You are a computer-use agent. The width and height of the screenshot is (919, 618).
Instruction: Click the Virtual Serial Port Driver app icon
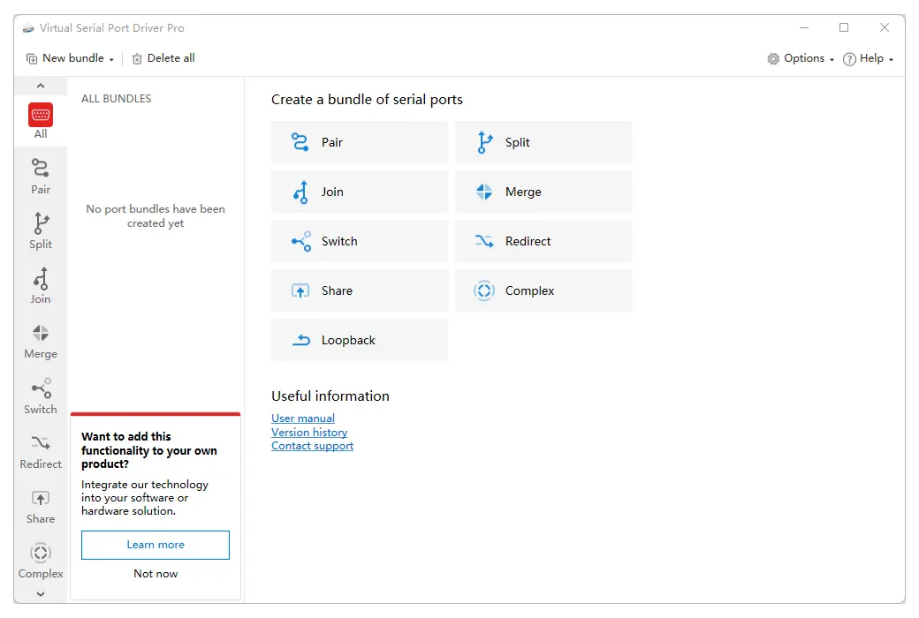click(28, 28)
